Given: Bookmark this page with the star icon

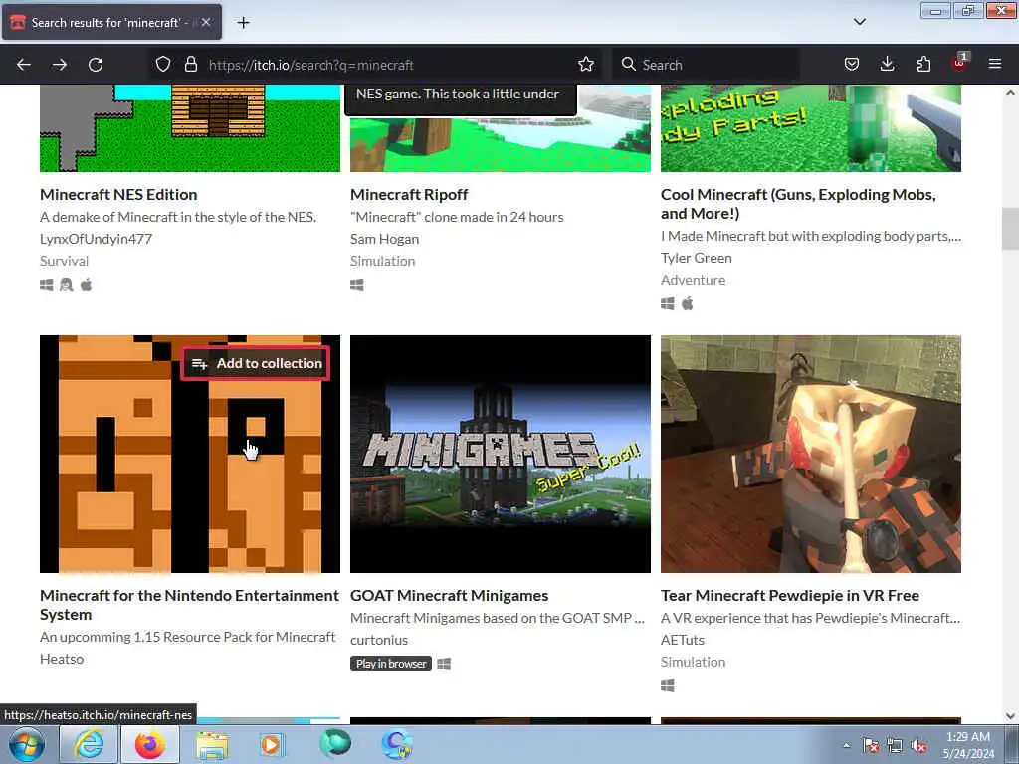Looking at the screenshot, I should click(x=585, y=65).
